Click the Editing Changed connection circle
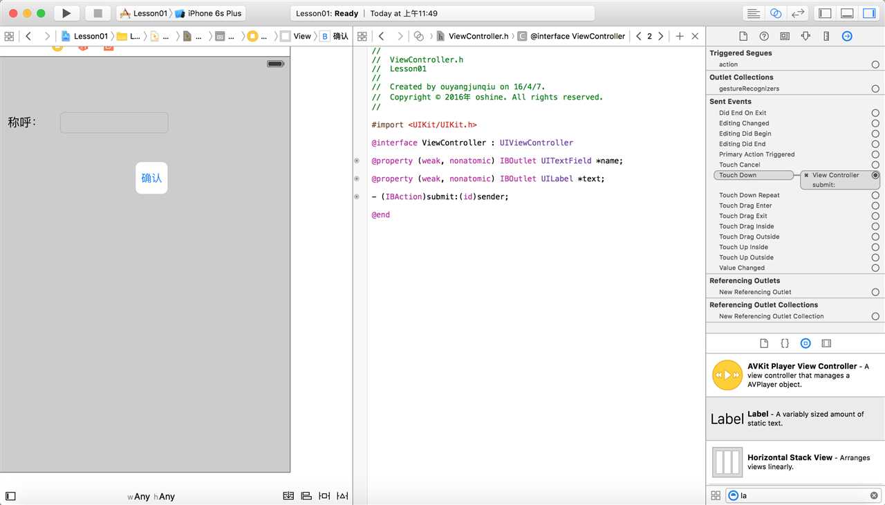The width and height of the screenshot is (885, 505). [x=875, y=123]
